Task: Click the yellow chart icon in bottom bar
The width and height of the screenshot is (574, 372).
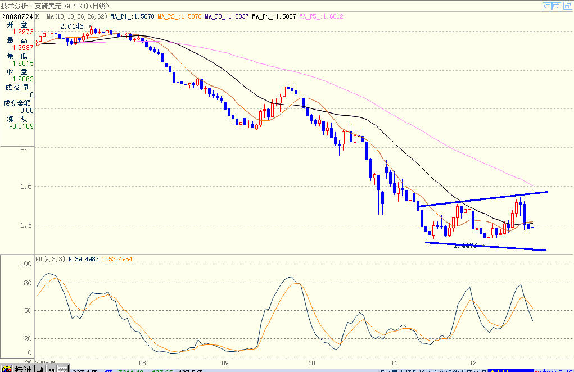Action: pos(7,369)
